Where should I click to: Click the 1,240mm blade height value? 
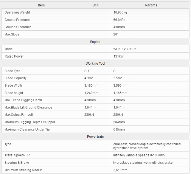click(91, 93)
